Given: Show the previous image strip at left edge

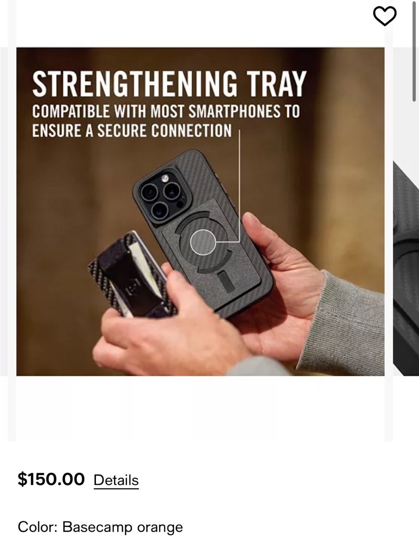Looking at the screenshot, I should coord(8,211).
